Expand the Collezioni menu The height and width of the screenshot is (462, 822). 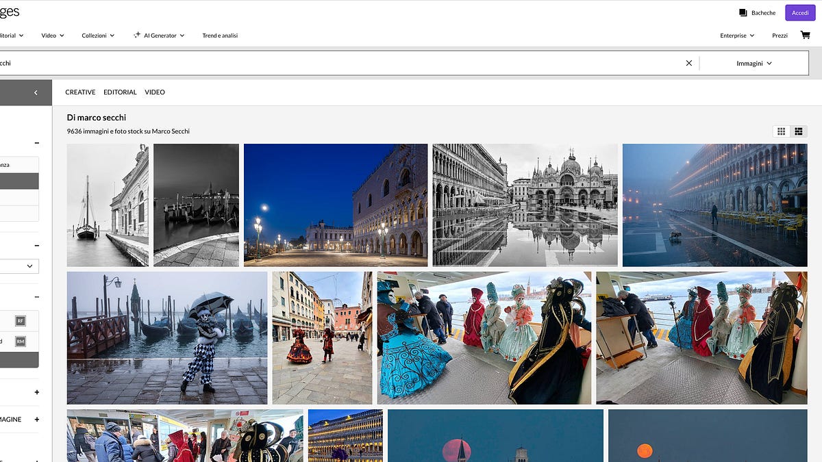[98, 36]
